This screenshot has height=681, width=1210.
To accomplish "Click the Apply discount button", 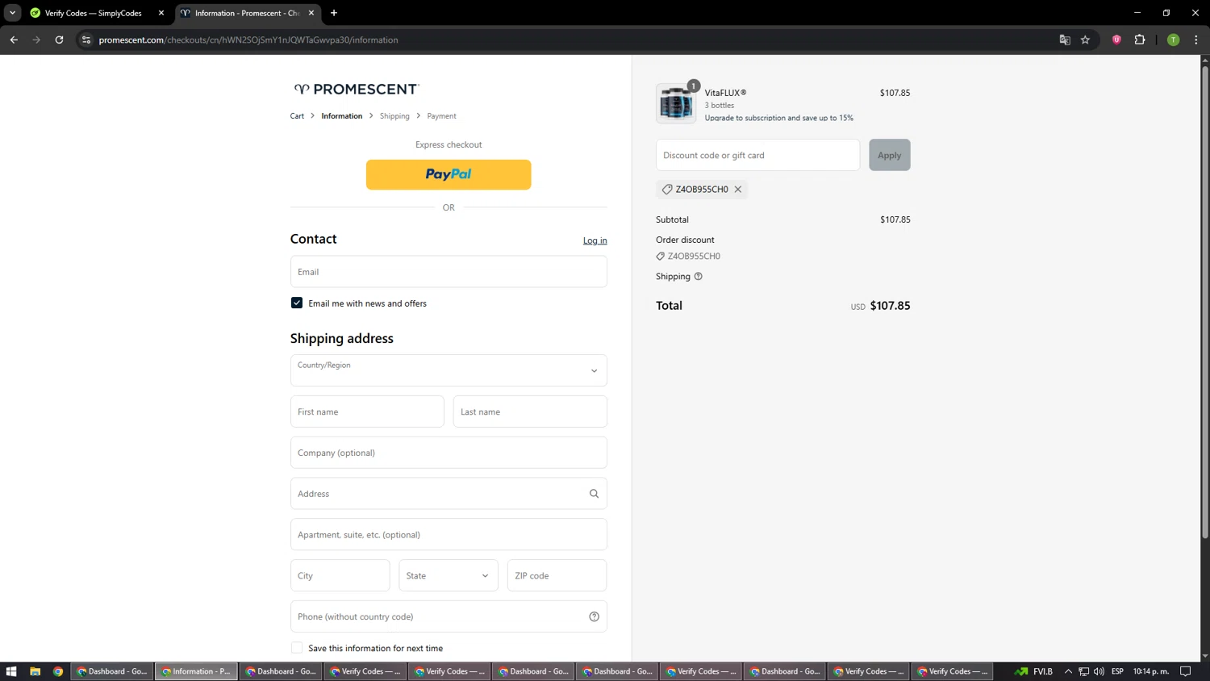I will coord(889,155).
